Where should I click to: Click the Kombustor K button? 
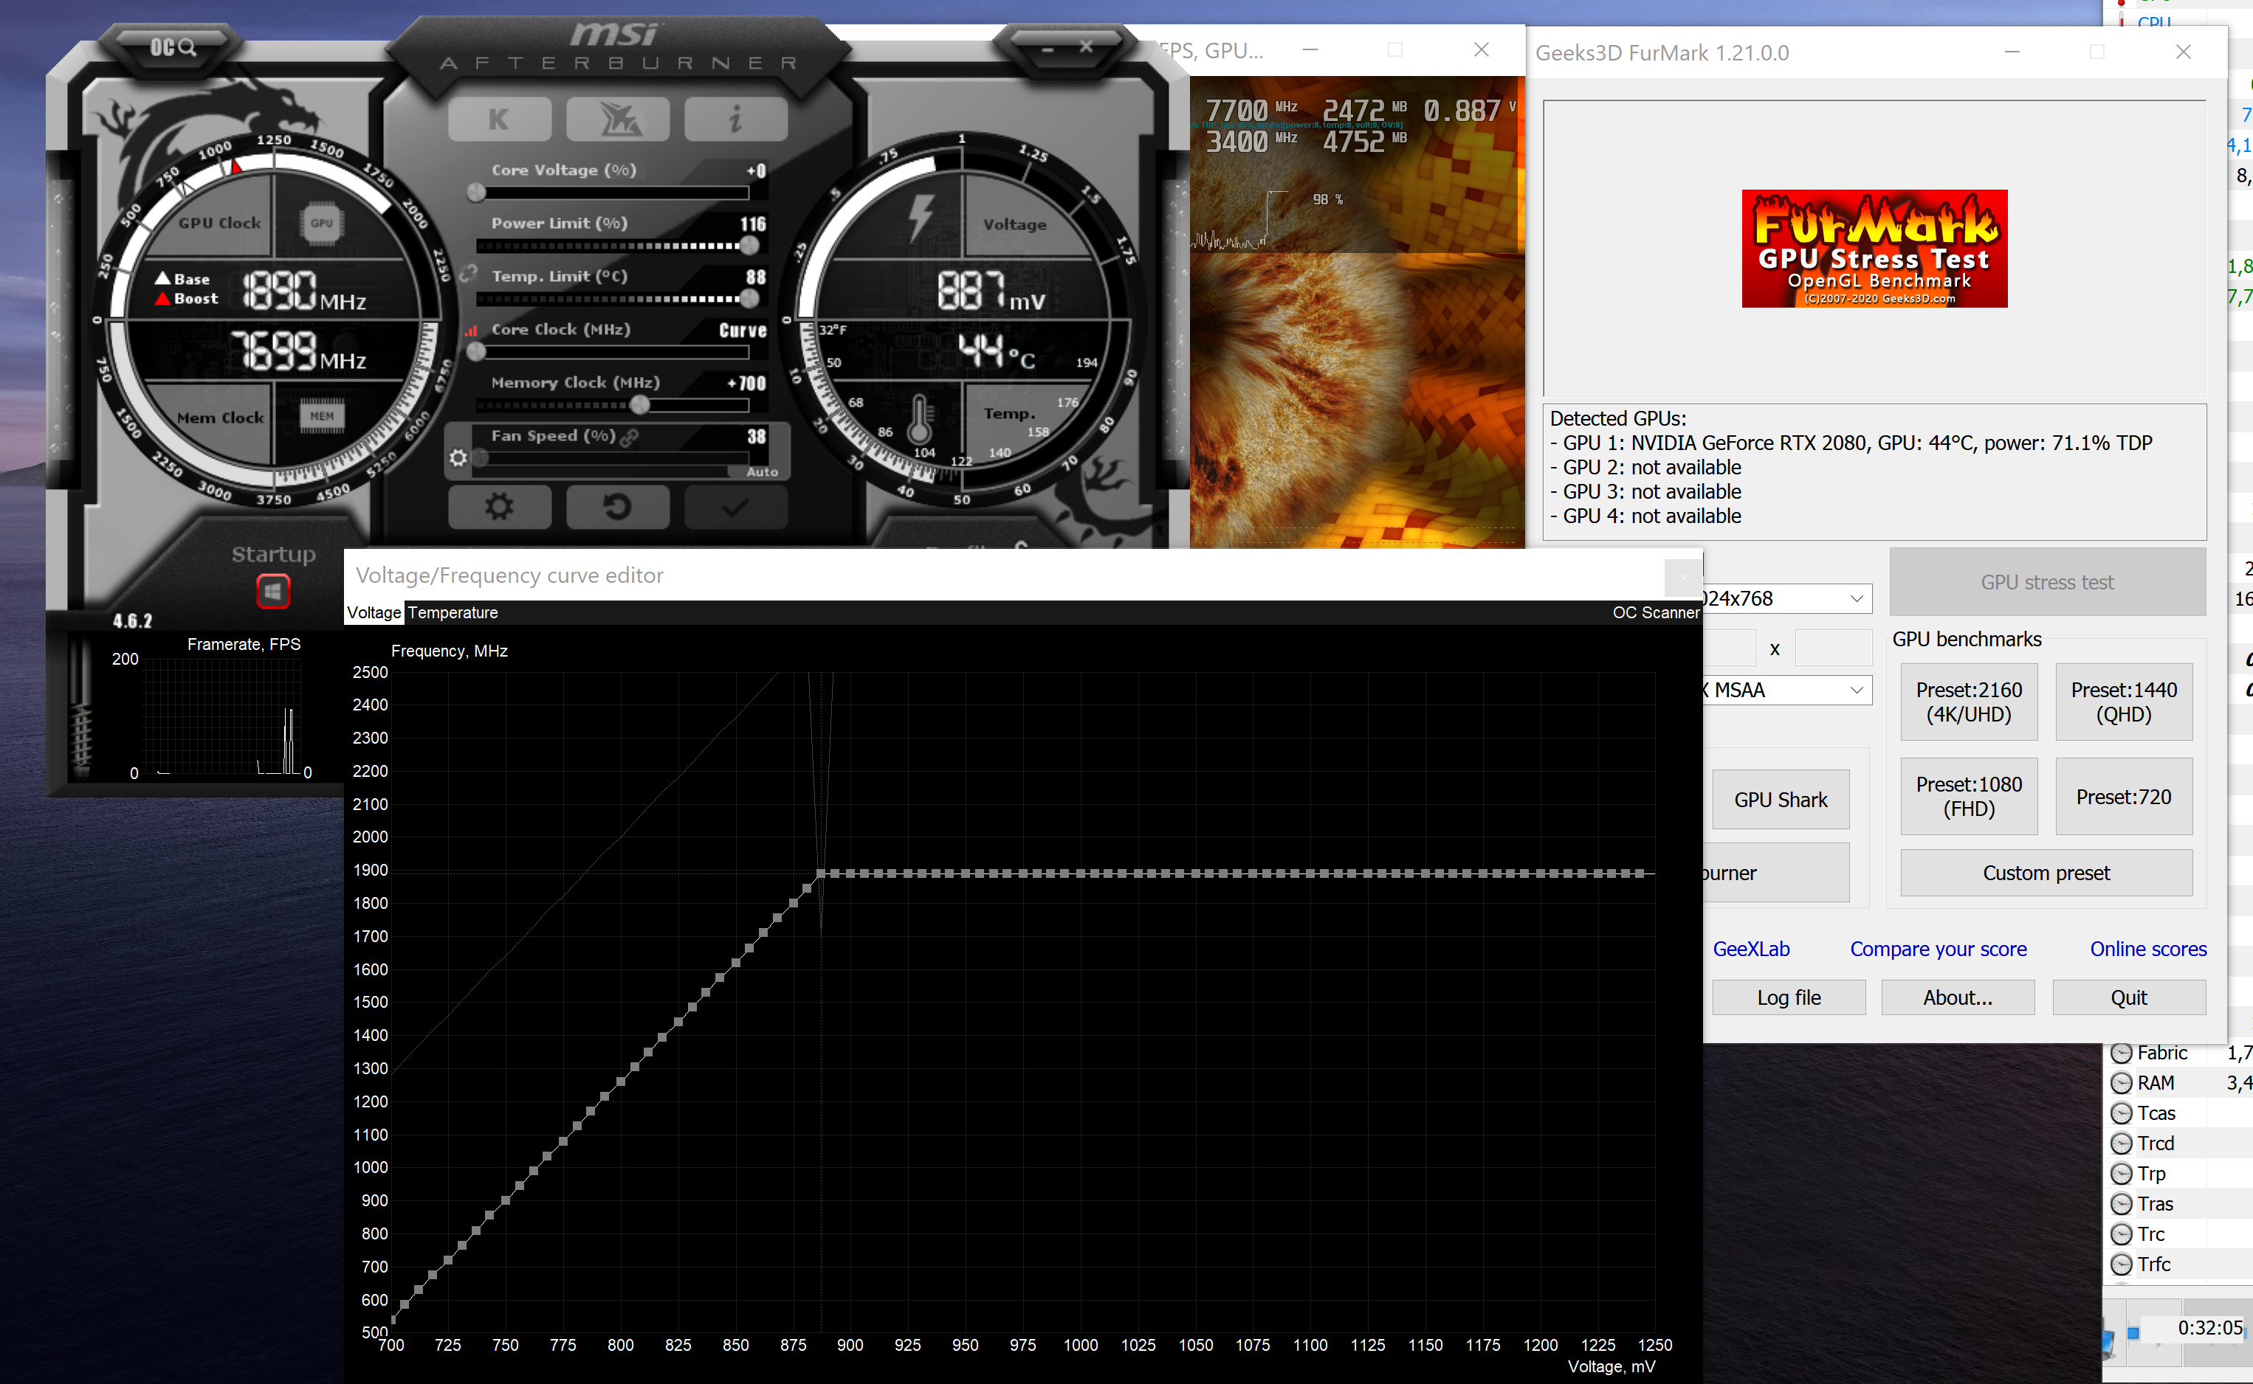click(499, 120)
